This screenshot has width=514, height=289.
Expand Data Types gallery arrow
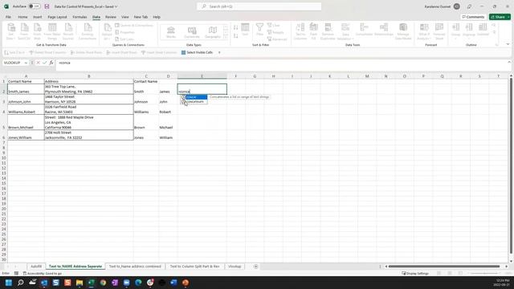click(226, 38)
